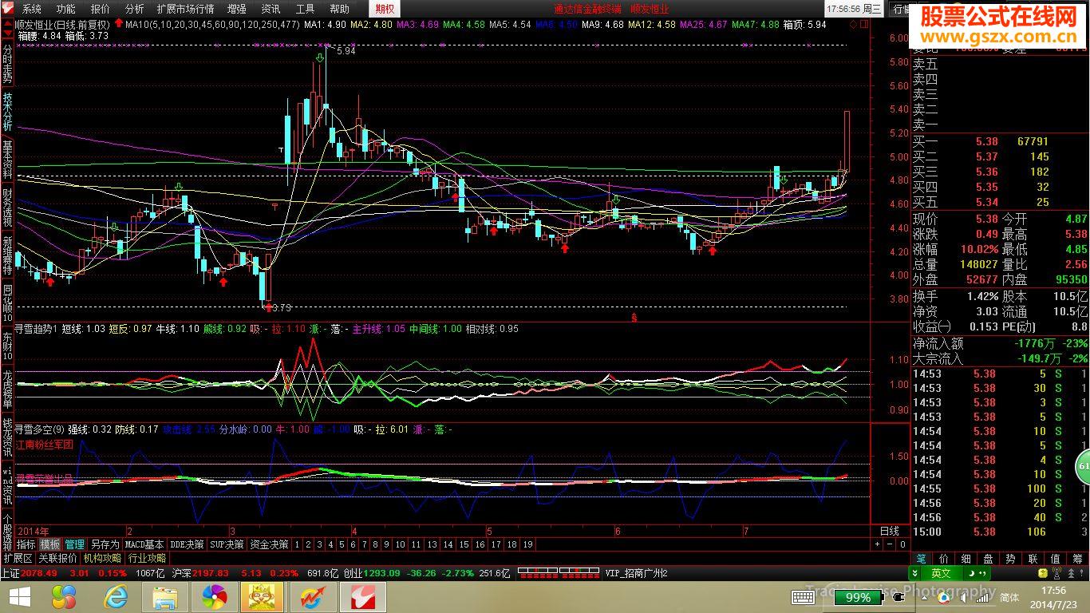Viewport: 1090px width, 613px height.
Task: Select the 基本资料 side tab
Action: 7,160
